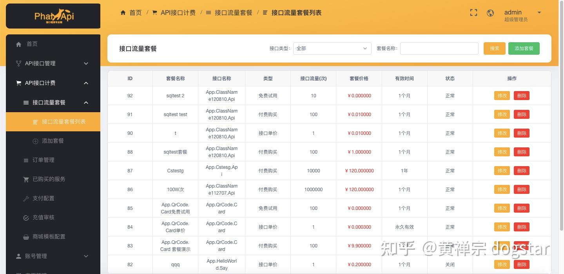Open the language globe icon

[490, 13]
